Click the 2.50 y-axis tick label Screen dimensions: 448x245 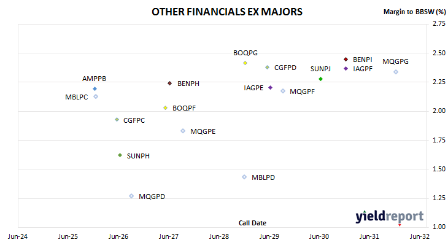pyautogui.click(x=439, y=53)
